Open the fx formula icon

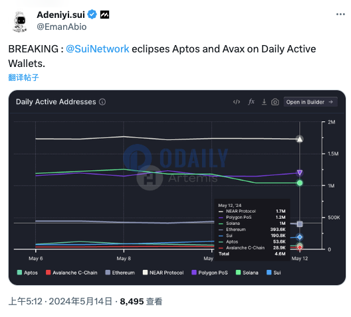(251, 101)
